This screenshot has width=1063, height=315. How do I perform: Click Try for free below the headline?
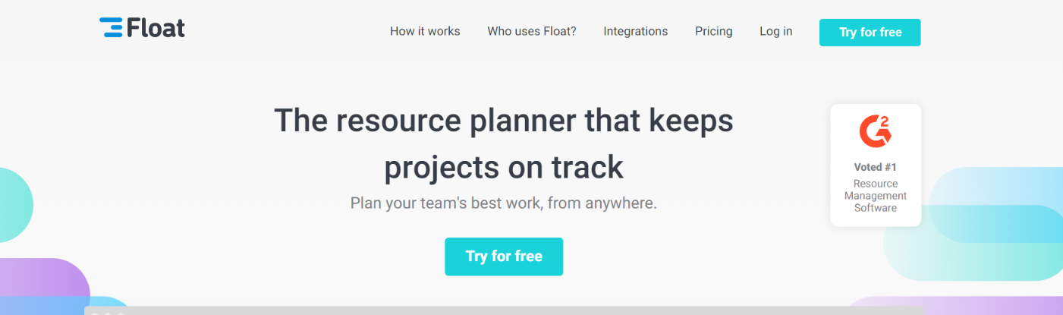click(x=504, y=257)
